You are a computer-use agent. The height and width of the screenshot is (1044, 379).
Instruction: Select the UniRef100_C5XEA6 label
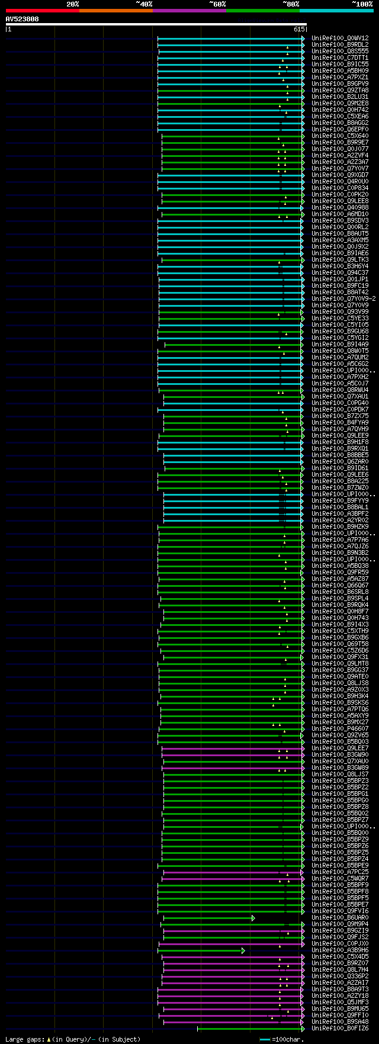pyautogui.click(x=340, y=117)
